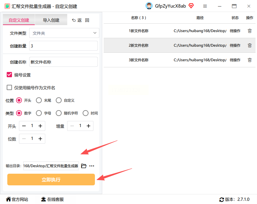Select 随机字符 numbering type

click(59, 113)
